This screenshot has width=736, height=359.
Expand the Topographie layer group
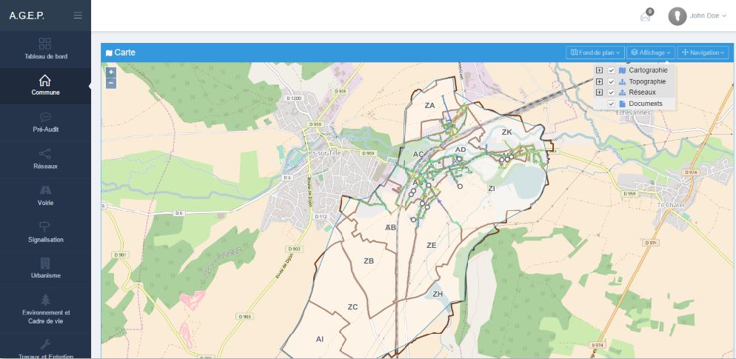pos(599,81)
